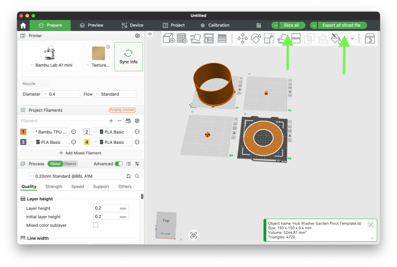
Task: Open the compare presets icon beside Advanced
Action: point(137,164)
